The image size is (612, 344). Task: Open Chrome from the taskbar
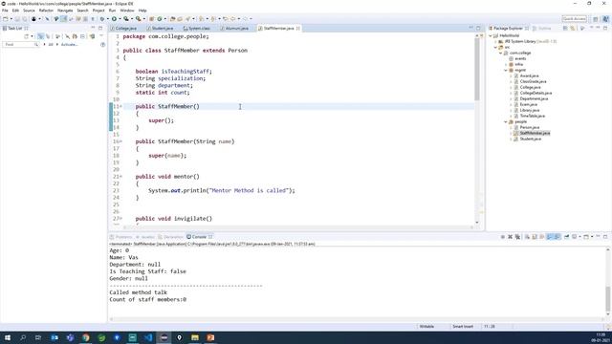86,337
